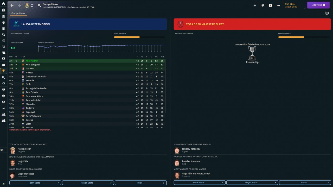The width and height of the screenshot is (333, 187).
Task: Click the league table scrollbar
Action: point(166,86)
